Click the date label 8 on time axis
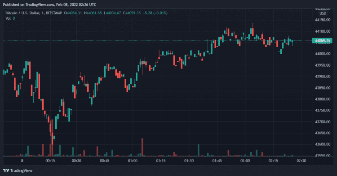The width and height of the screenshot is (337, 176). (22, 161)
